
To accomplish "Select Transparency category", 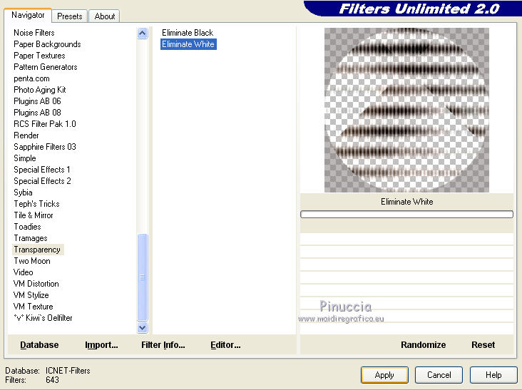I will pos(37,250).
